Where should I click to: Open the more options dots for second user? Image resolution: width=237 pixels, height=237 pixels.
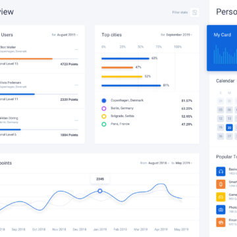point(76,85)
